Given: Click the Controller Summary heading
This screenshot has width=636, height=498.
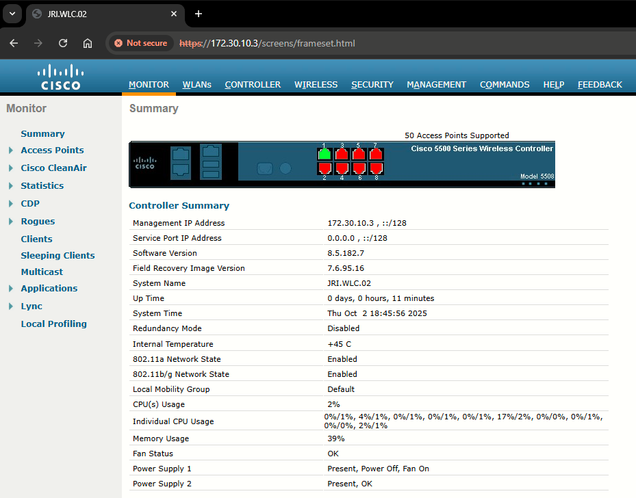Looking at the screenshot, I should point(179,205).
